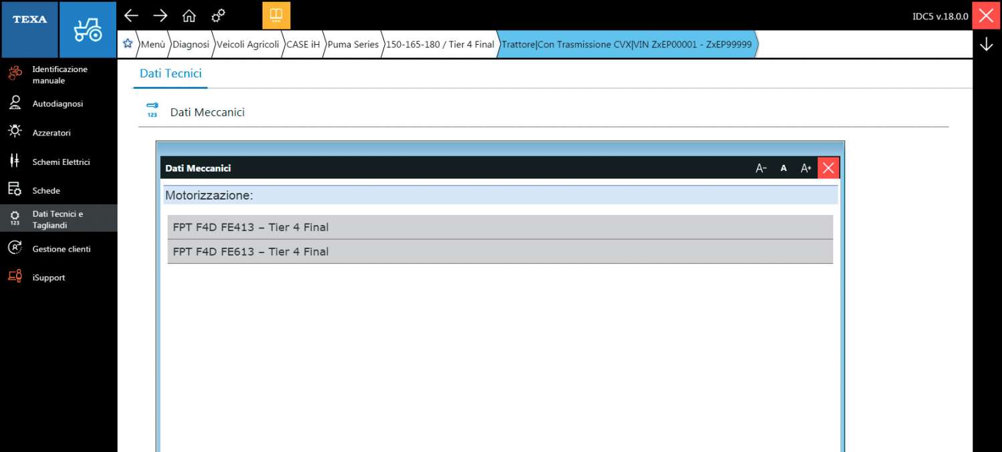
Task: Close the IDC5 application
Action: 987,15
